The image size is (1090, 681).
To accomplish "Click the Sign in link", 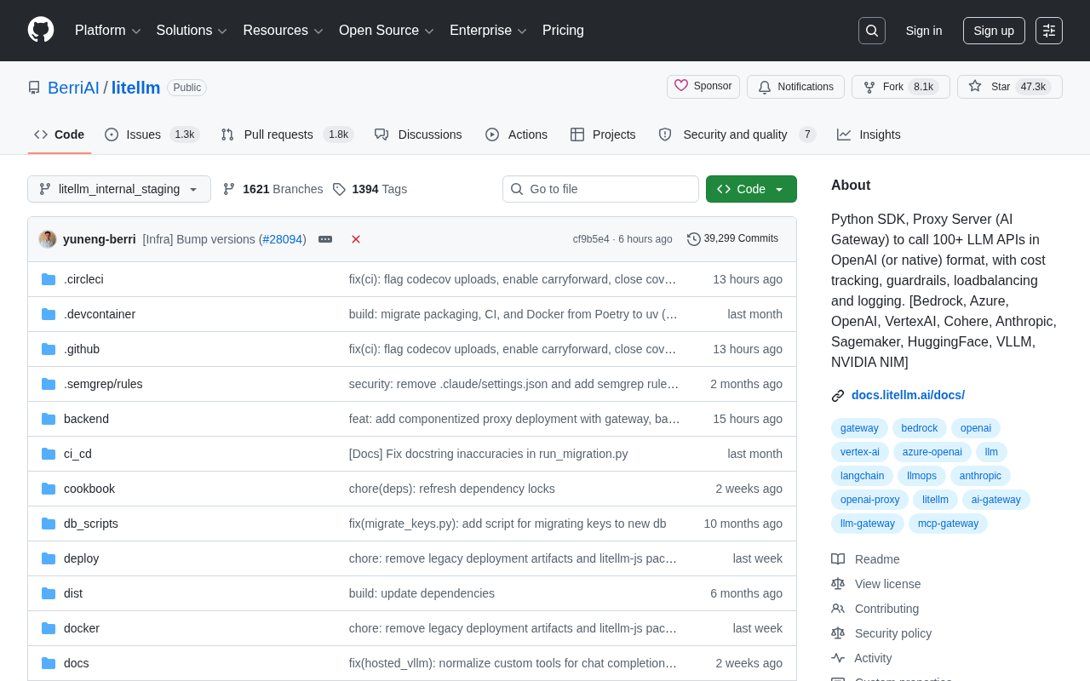I will pyautogui.click(x=924, y=31).
